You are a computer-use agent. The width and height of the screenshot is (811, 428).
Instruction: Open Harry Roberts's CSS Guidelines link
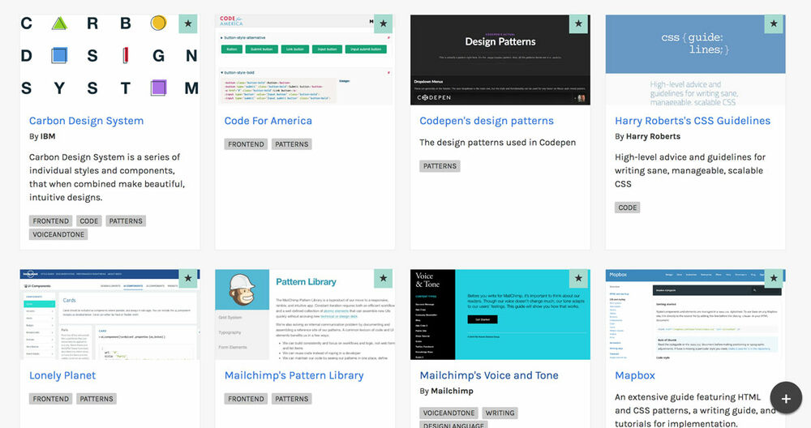coord(693,121)
